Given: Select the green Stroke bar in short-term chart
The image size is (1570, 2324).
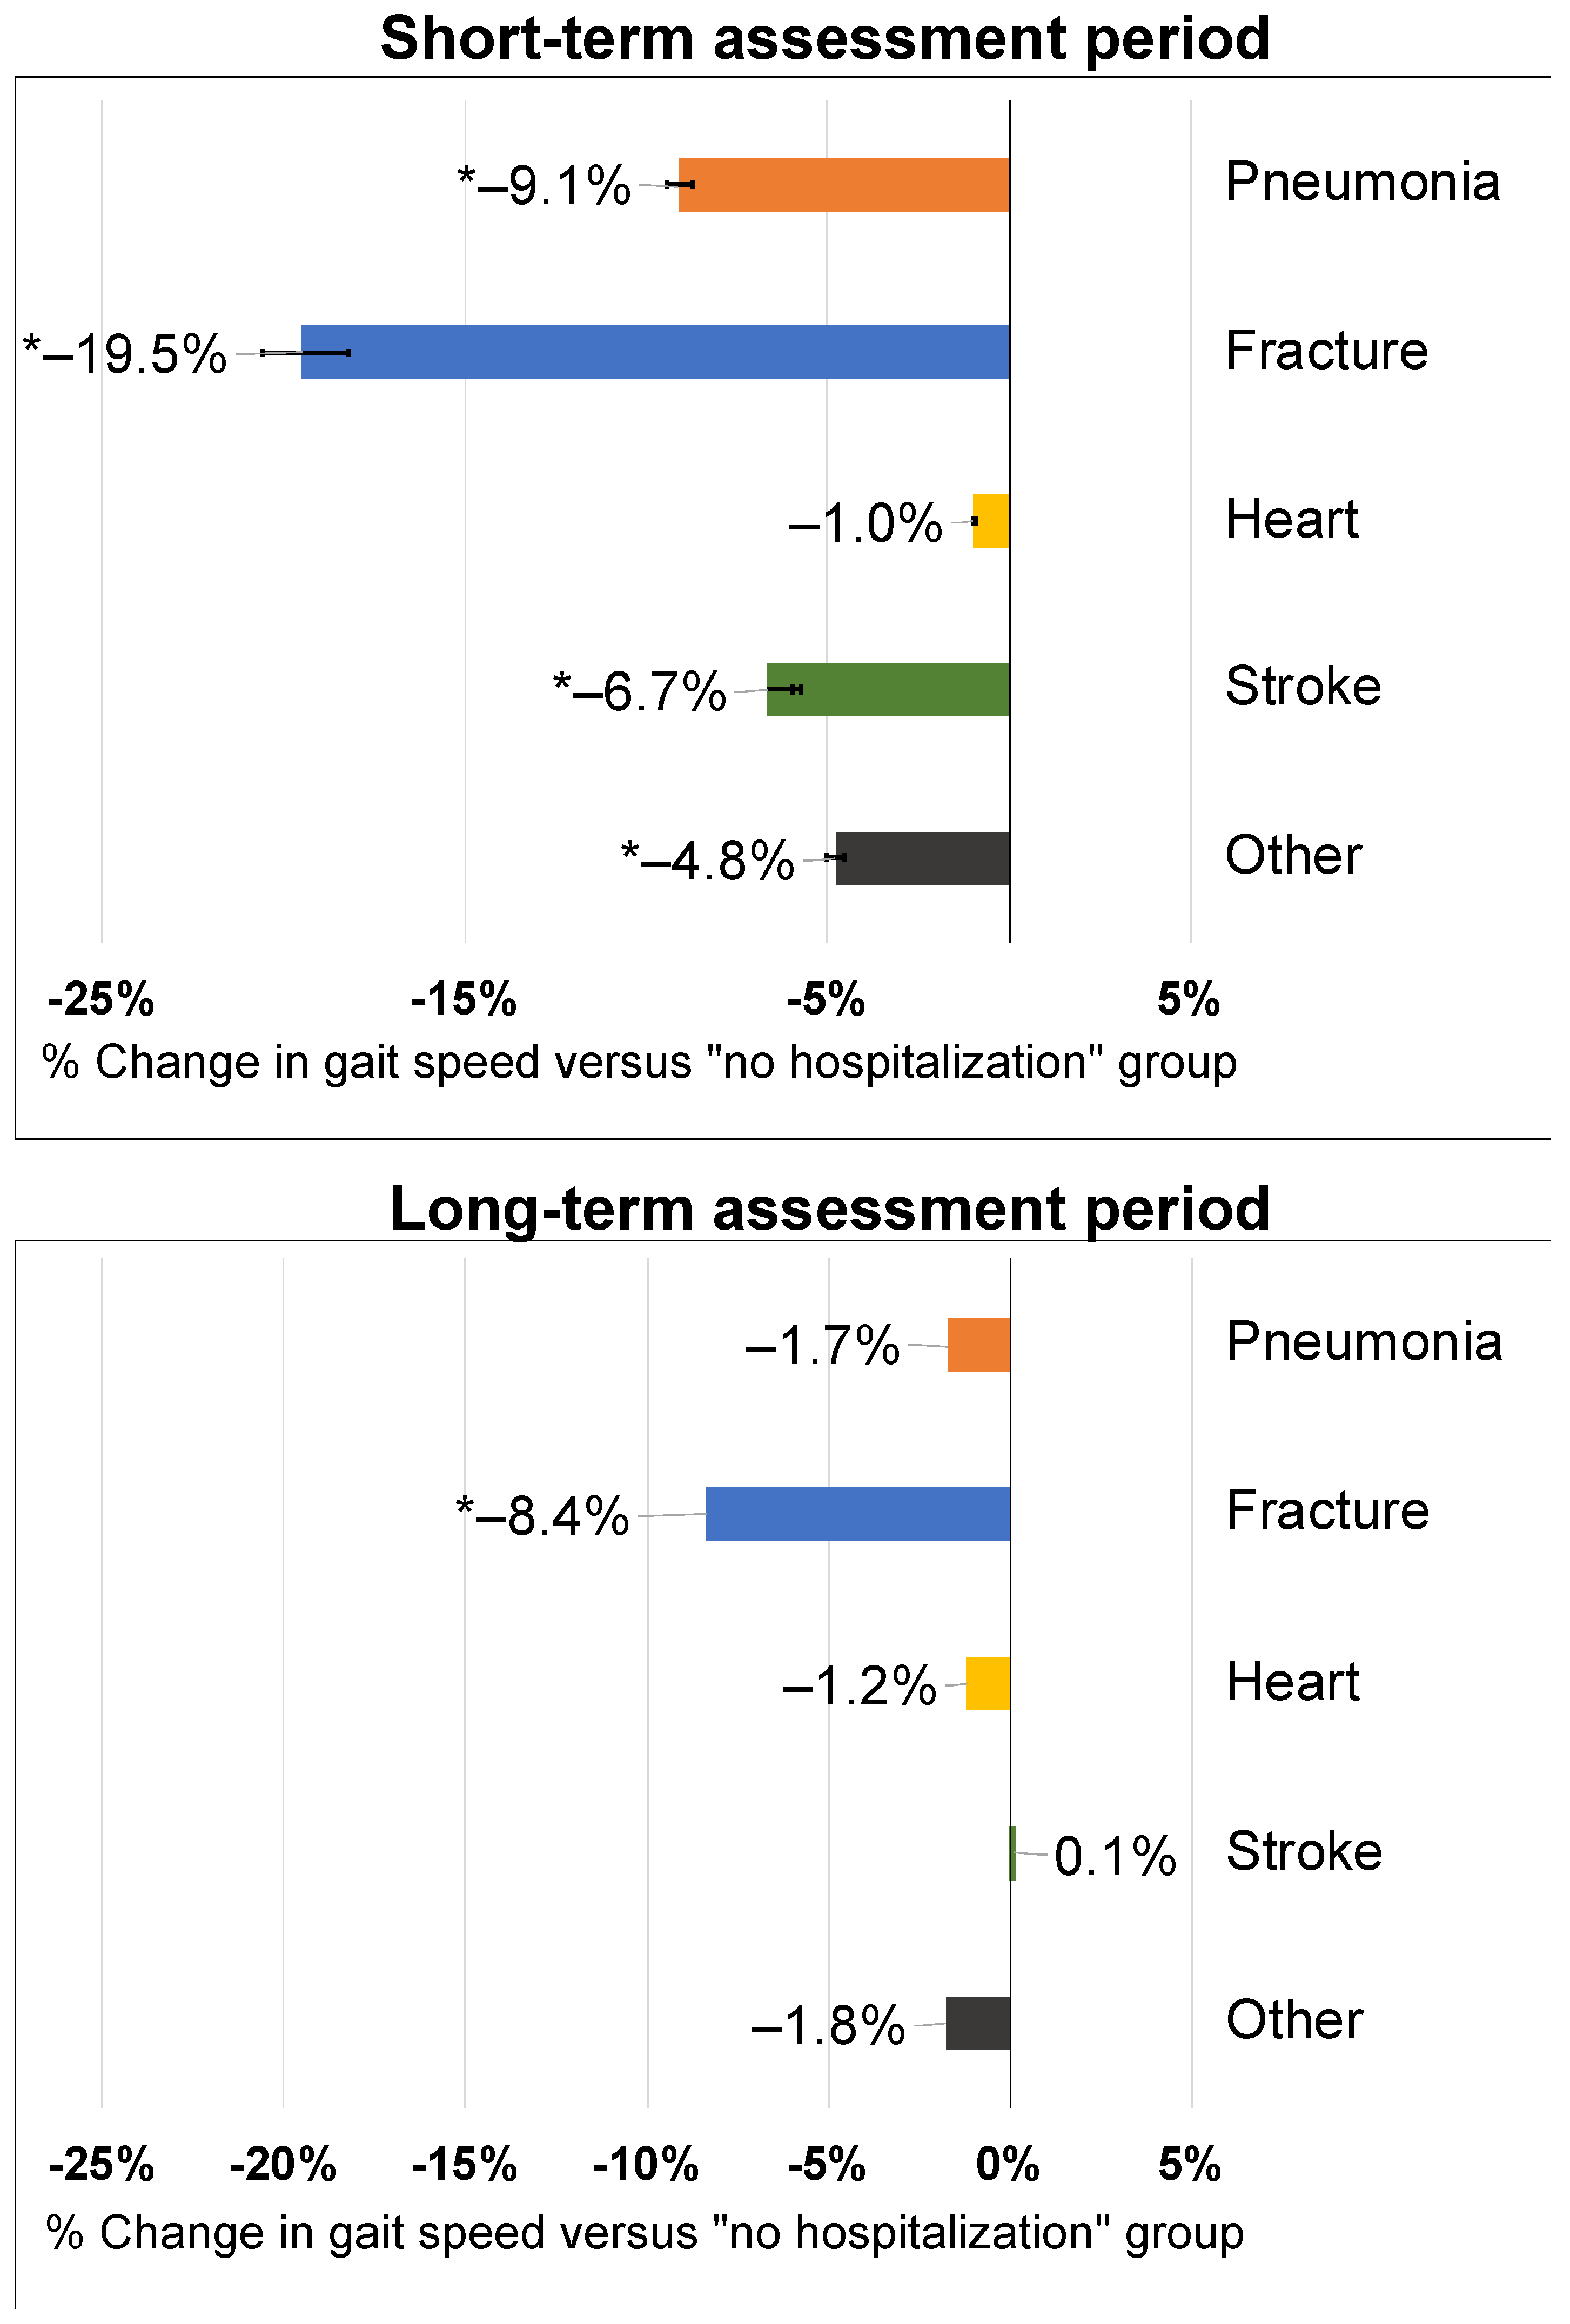Looking at the screenshot, I should point(888,689).
